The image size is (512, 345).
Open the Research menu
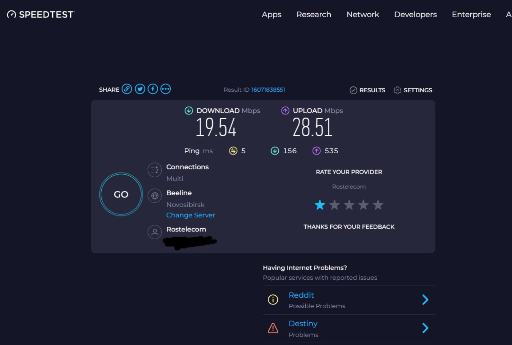point(314,14)
